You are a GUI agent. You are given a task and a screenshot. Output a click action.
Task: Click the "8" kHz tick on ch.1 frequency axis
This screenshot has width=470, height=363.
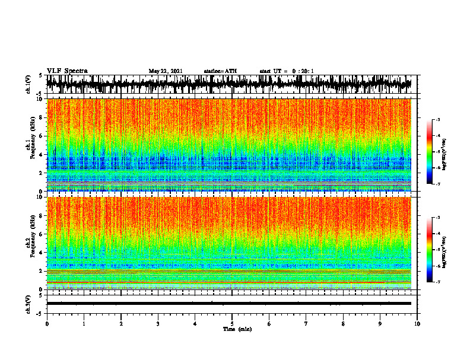(x=41, y=117)
